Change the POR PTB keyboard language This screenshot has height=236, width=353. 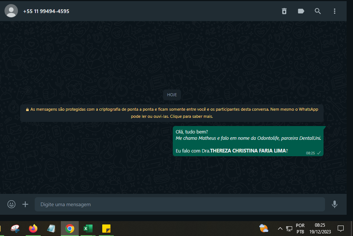point(300,228)
